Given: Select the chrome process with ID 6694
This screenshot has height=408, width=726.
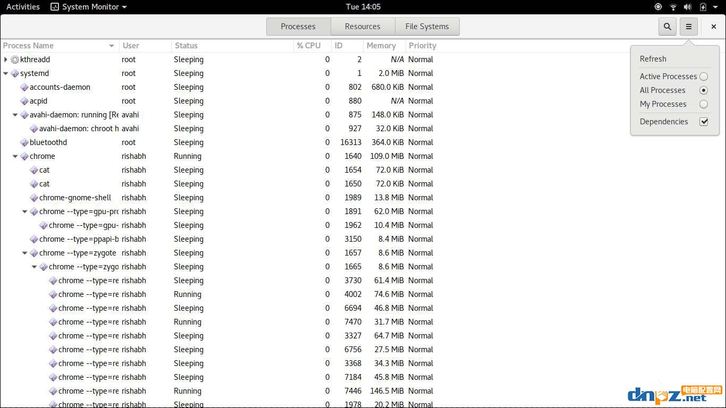Looking at the screenshot, I should [x=363, y=308].
